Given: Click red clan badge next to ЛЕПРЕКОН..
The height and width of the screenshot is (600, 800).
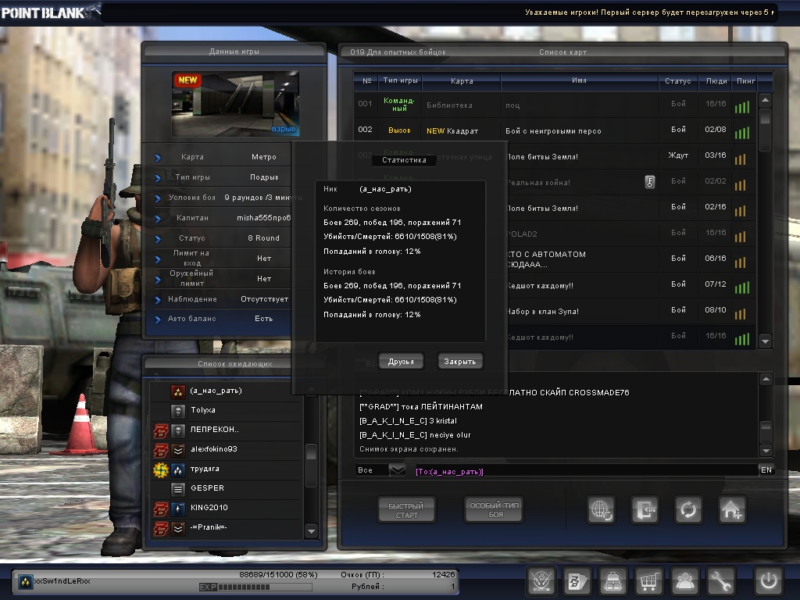Looking at the screenshot, I should (x=161, y=430).
